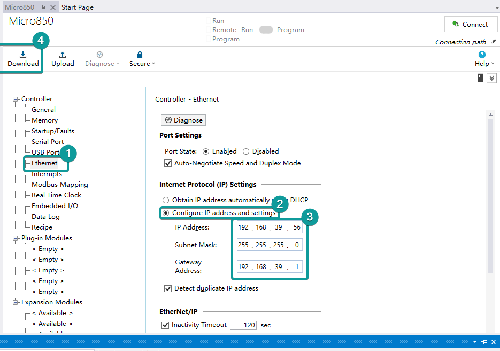The height and width of the screenshot is (351, 500).
Task: Collapse the Plug-in Modules tree node
Action: [16, 238]
